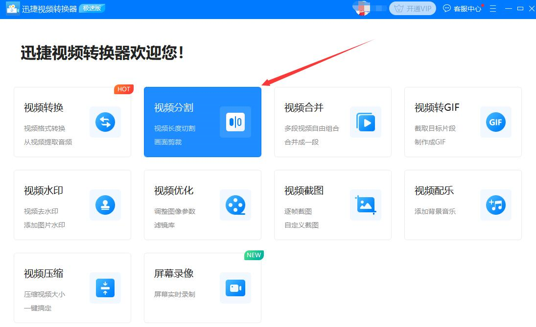The width and height of the screenshot is (536, 327).
Task: Click the 滤镜库 text
Action: (x=164, y=225)
